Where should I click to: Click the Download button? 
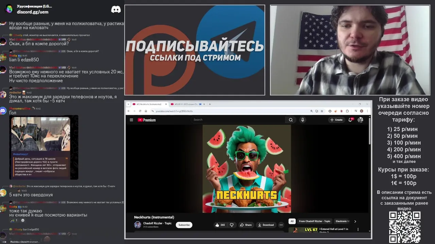[266, 225]
